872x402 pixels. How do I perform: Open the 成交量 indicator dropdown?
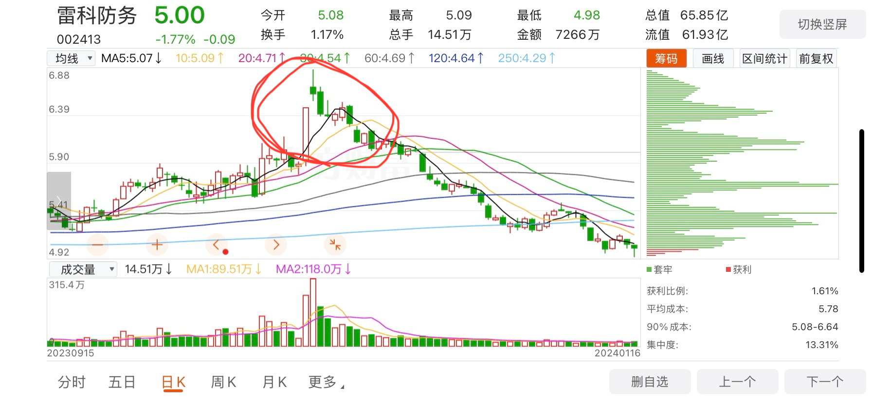point(83,269)
